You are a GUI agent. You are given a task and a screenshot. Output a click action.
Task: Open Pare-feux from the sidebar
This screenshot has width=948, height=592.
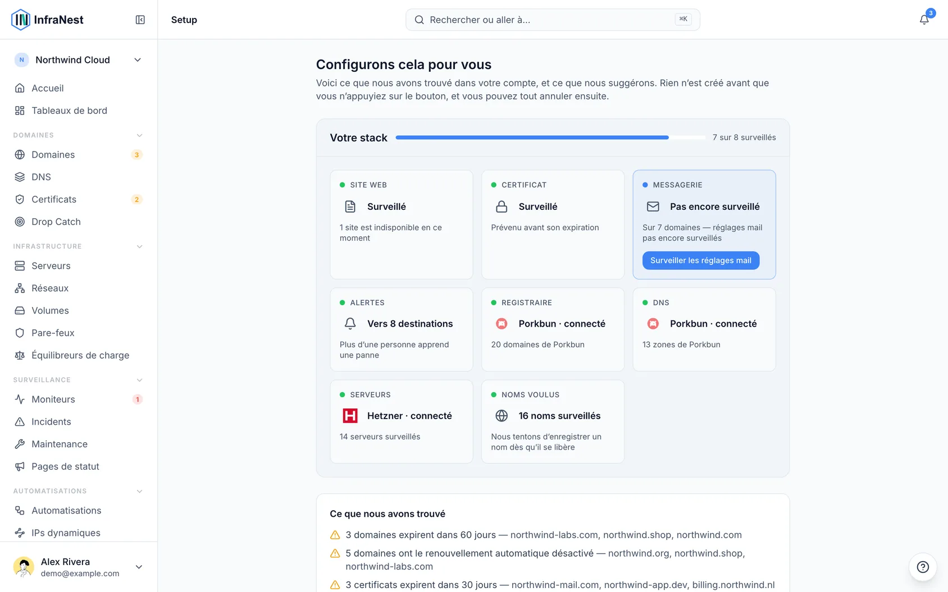79,333
